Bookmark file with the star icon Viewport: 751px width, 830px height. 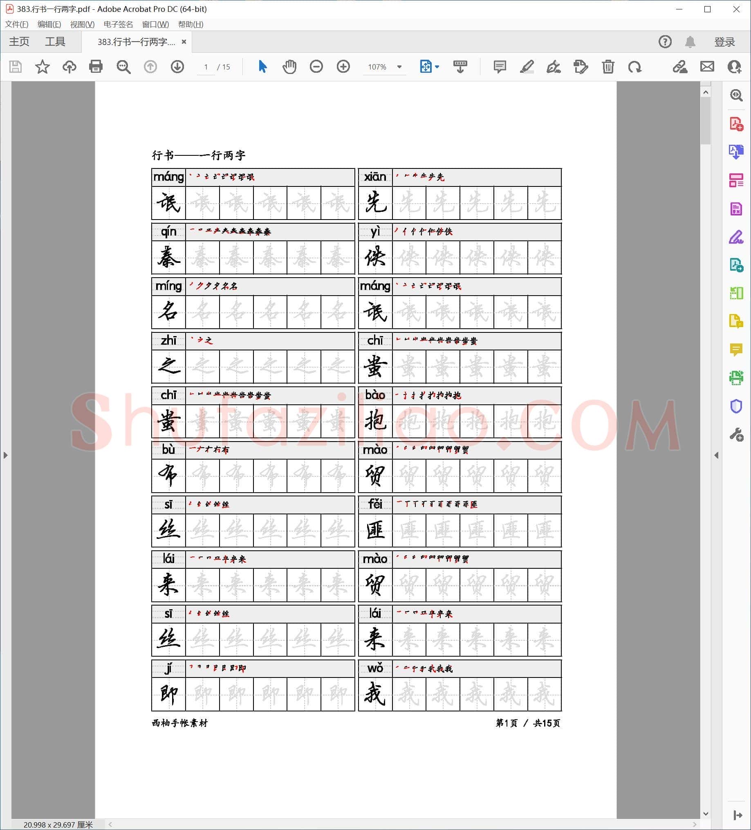pos(43,67)
